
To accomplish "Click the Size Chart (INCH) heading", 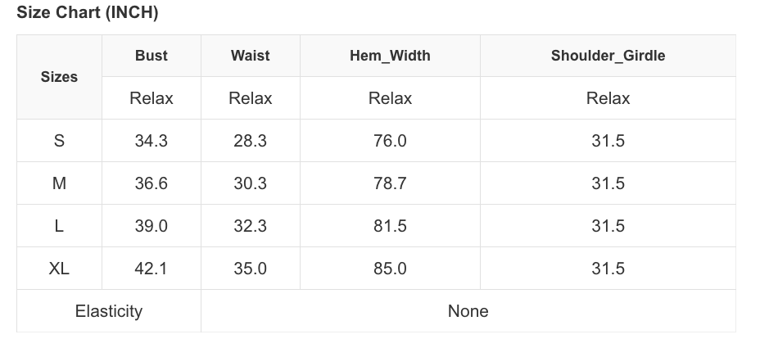I will tap(88, 13).
